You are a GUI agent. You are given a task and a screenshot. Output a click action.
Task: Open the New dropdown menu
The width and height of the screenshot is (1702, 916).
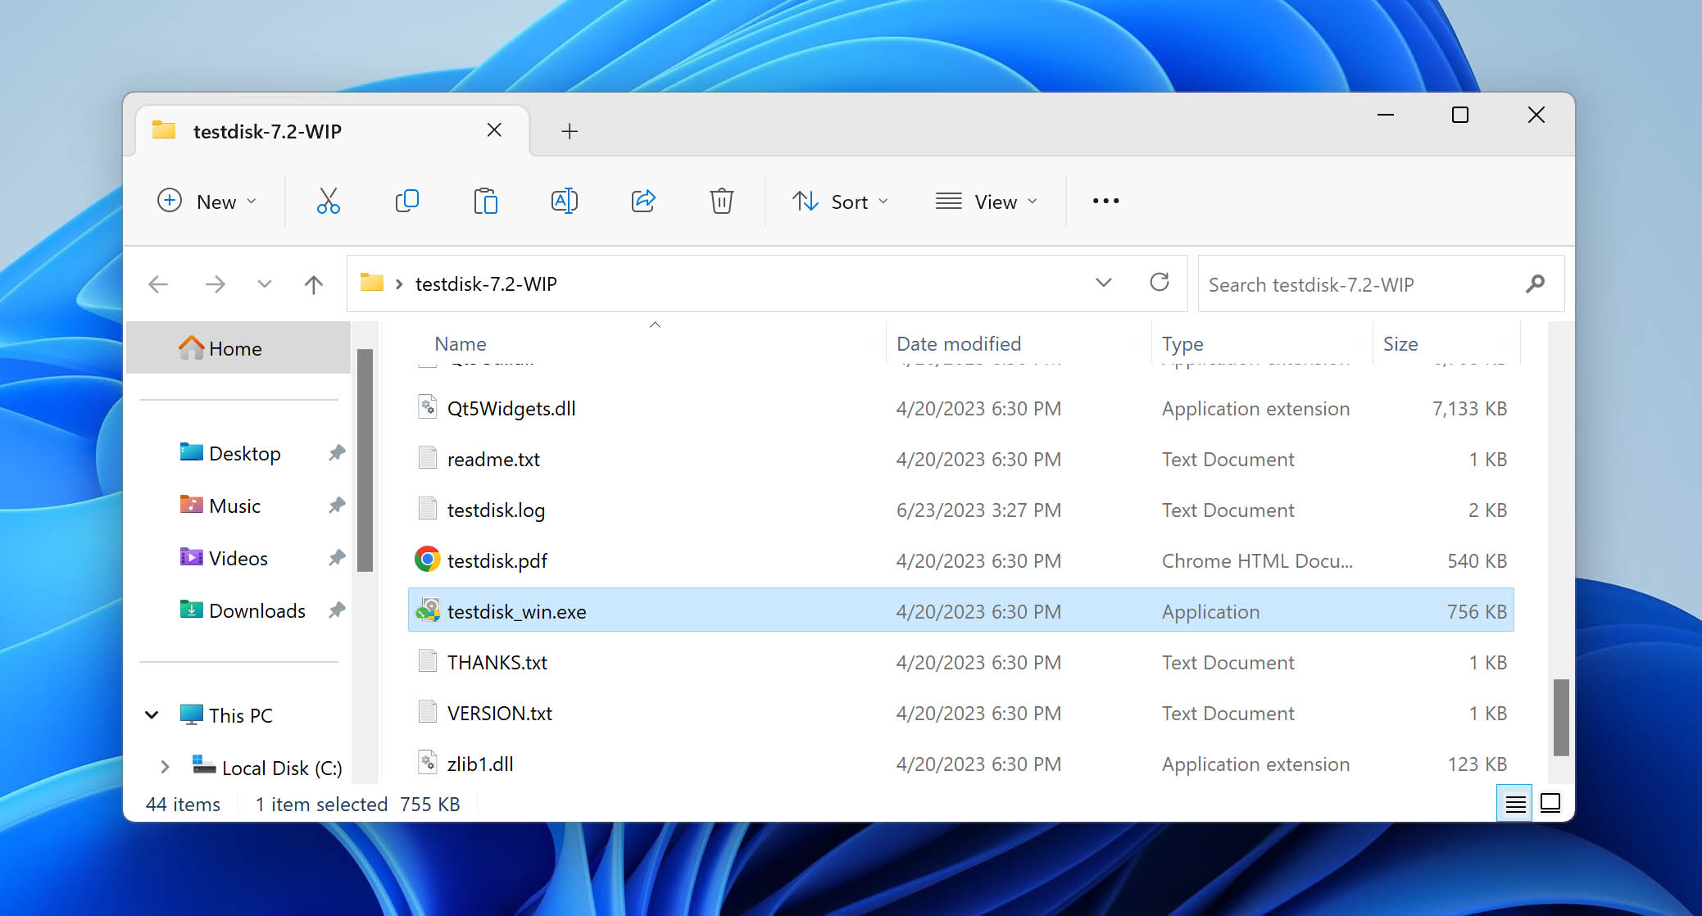[207, 201]
